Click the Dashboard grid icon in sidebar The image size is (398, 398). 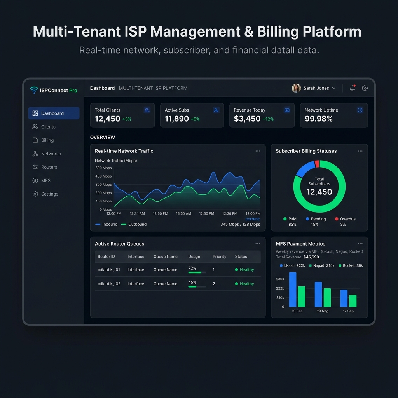[35, 113]
